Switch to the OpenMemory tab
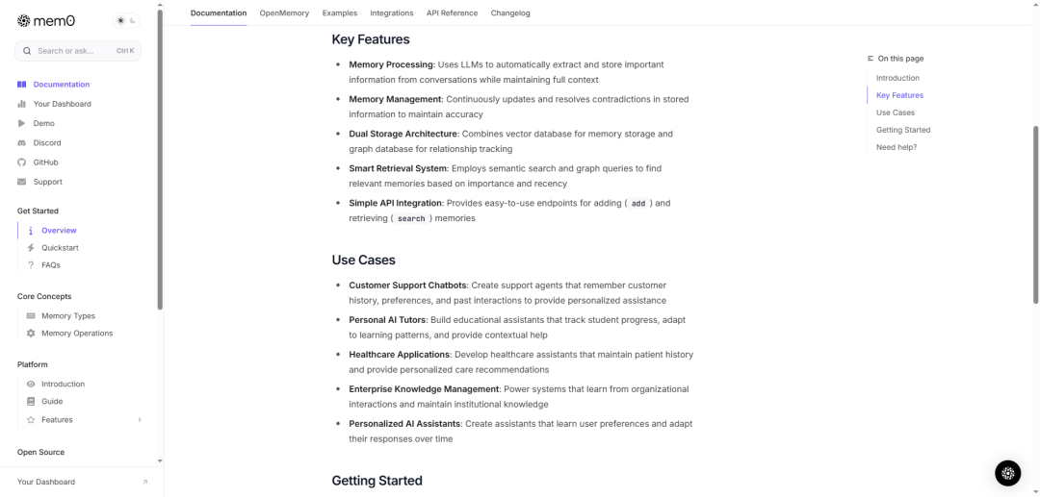 click(x=284, y=13)
